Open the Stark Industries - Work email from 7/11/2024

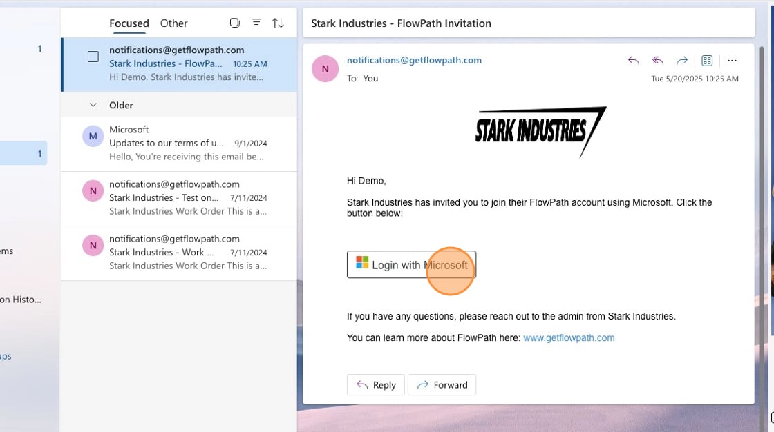point(179,253)
